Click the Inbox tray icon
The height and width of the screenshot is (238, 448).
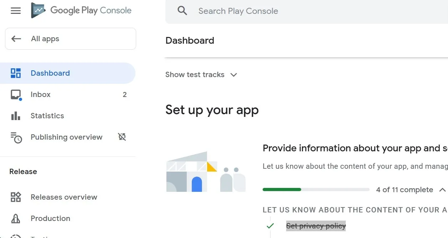point(16,95)
